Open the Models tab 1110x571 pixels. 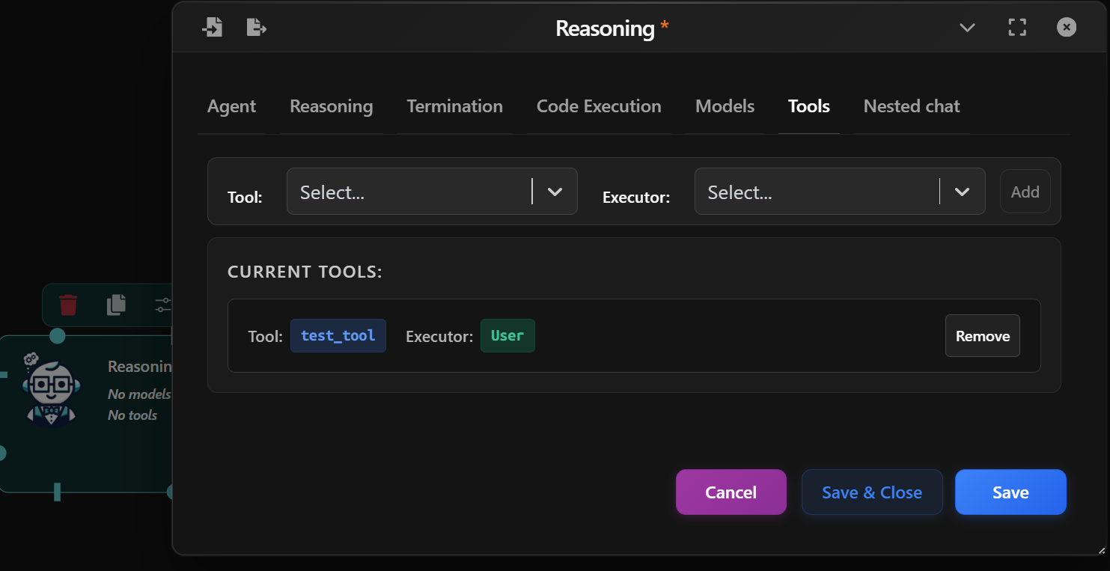point(725,106)
